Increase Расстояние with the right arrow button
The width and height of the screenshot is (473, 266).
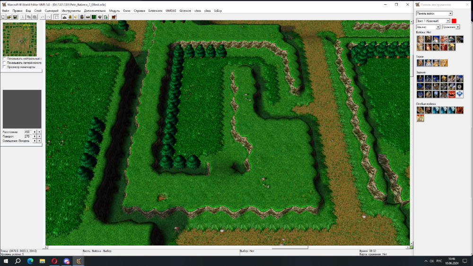pyautogui.click(x=39, y=132)
